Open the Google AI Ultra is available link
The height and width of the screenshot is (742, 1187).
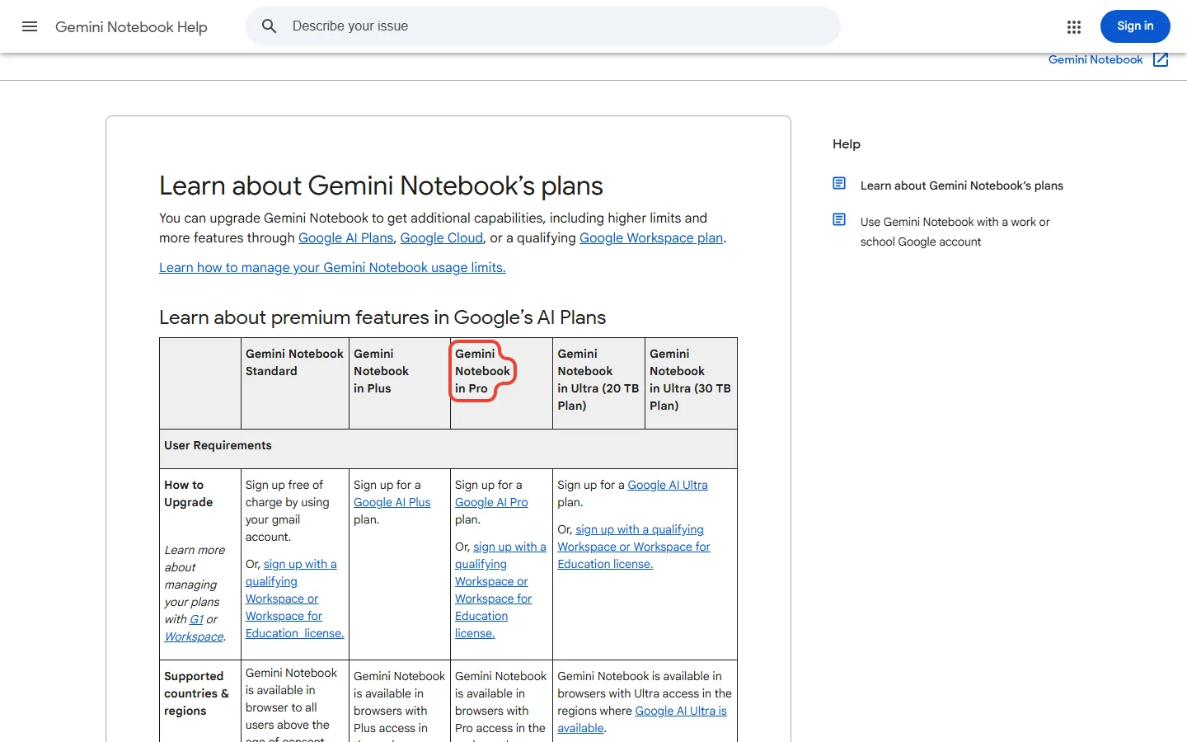point(642,719)
